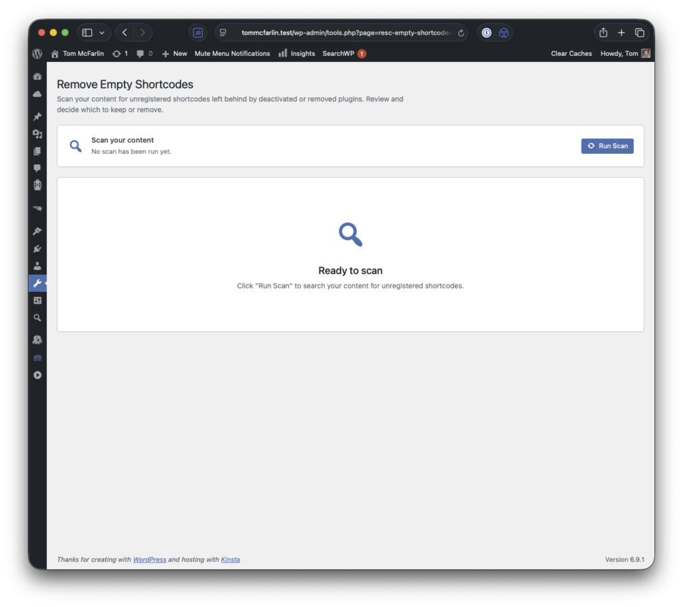This screenshot has height=607, width=683.
Task: Click the Run Scan button
Action: pyautogui.click(x=607, y=146)
